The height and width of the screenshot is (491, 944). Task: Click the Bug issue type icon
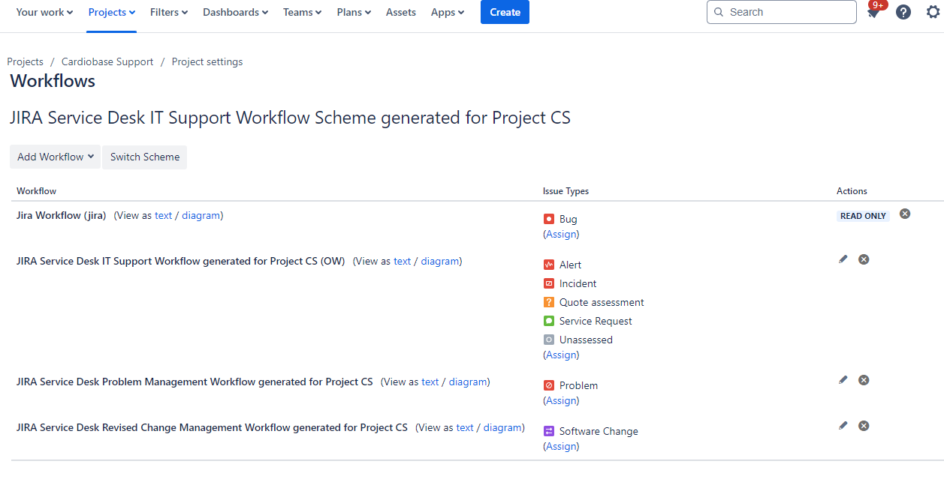coord(549,218)
